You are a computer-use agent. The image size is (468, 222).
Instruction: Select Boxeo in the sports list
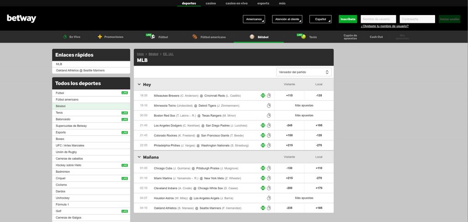[x=91, y=139]
